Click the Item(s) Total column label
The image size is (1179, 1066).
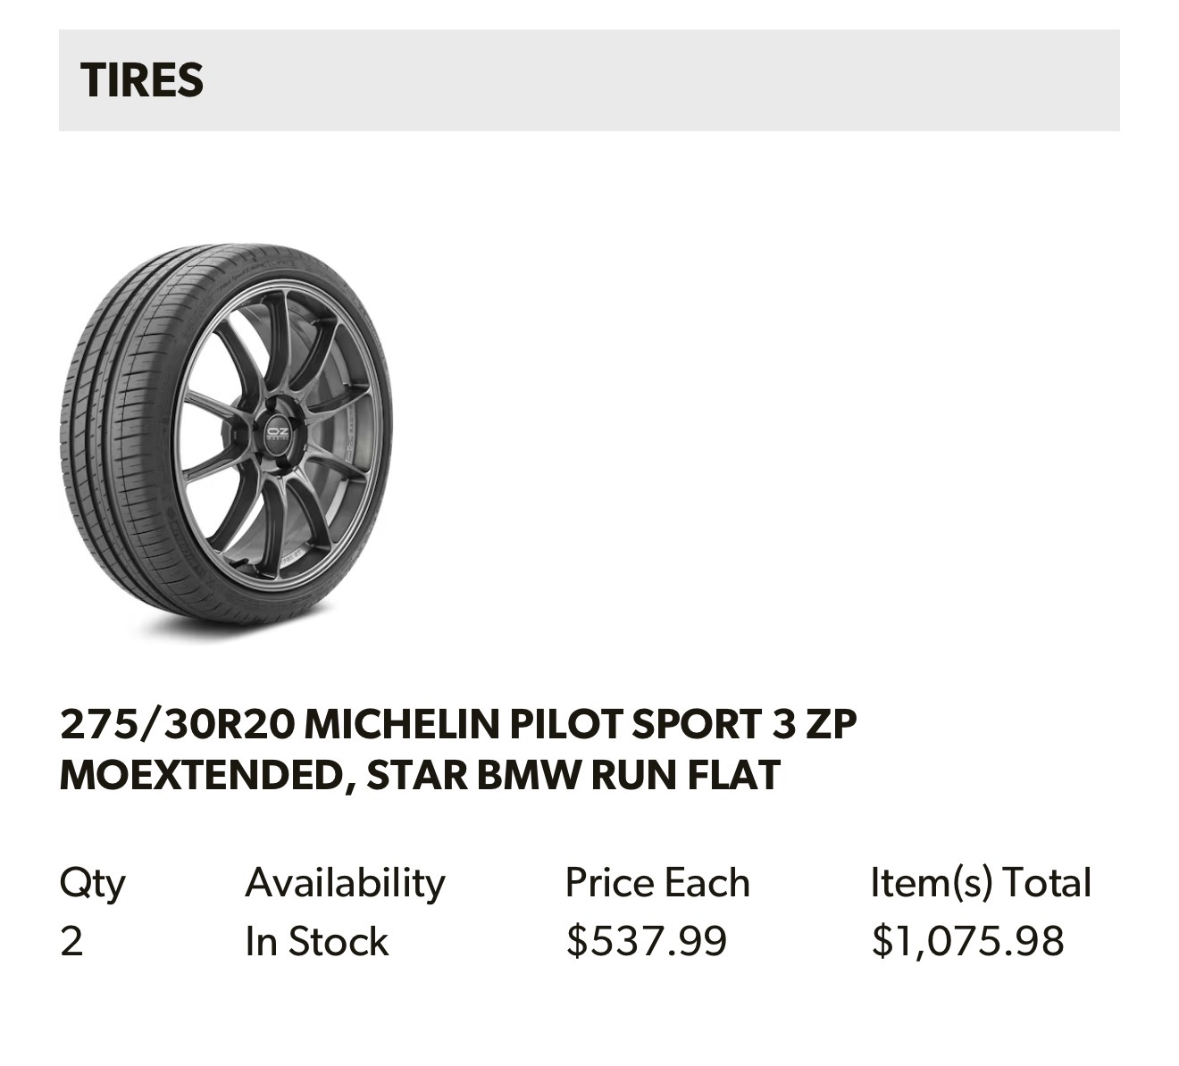[981, 883]
